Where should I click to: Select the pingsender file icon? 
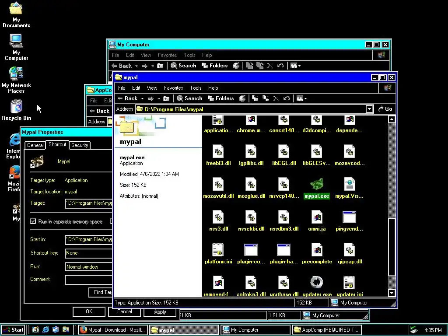click(349, 217)
